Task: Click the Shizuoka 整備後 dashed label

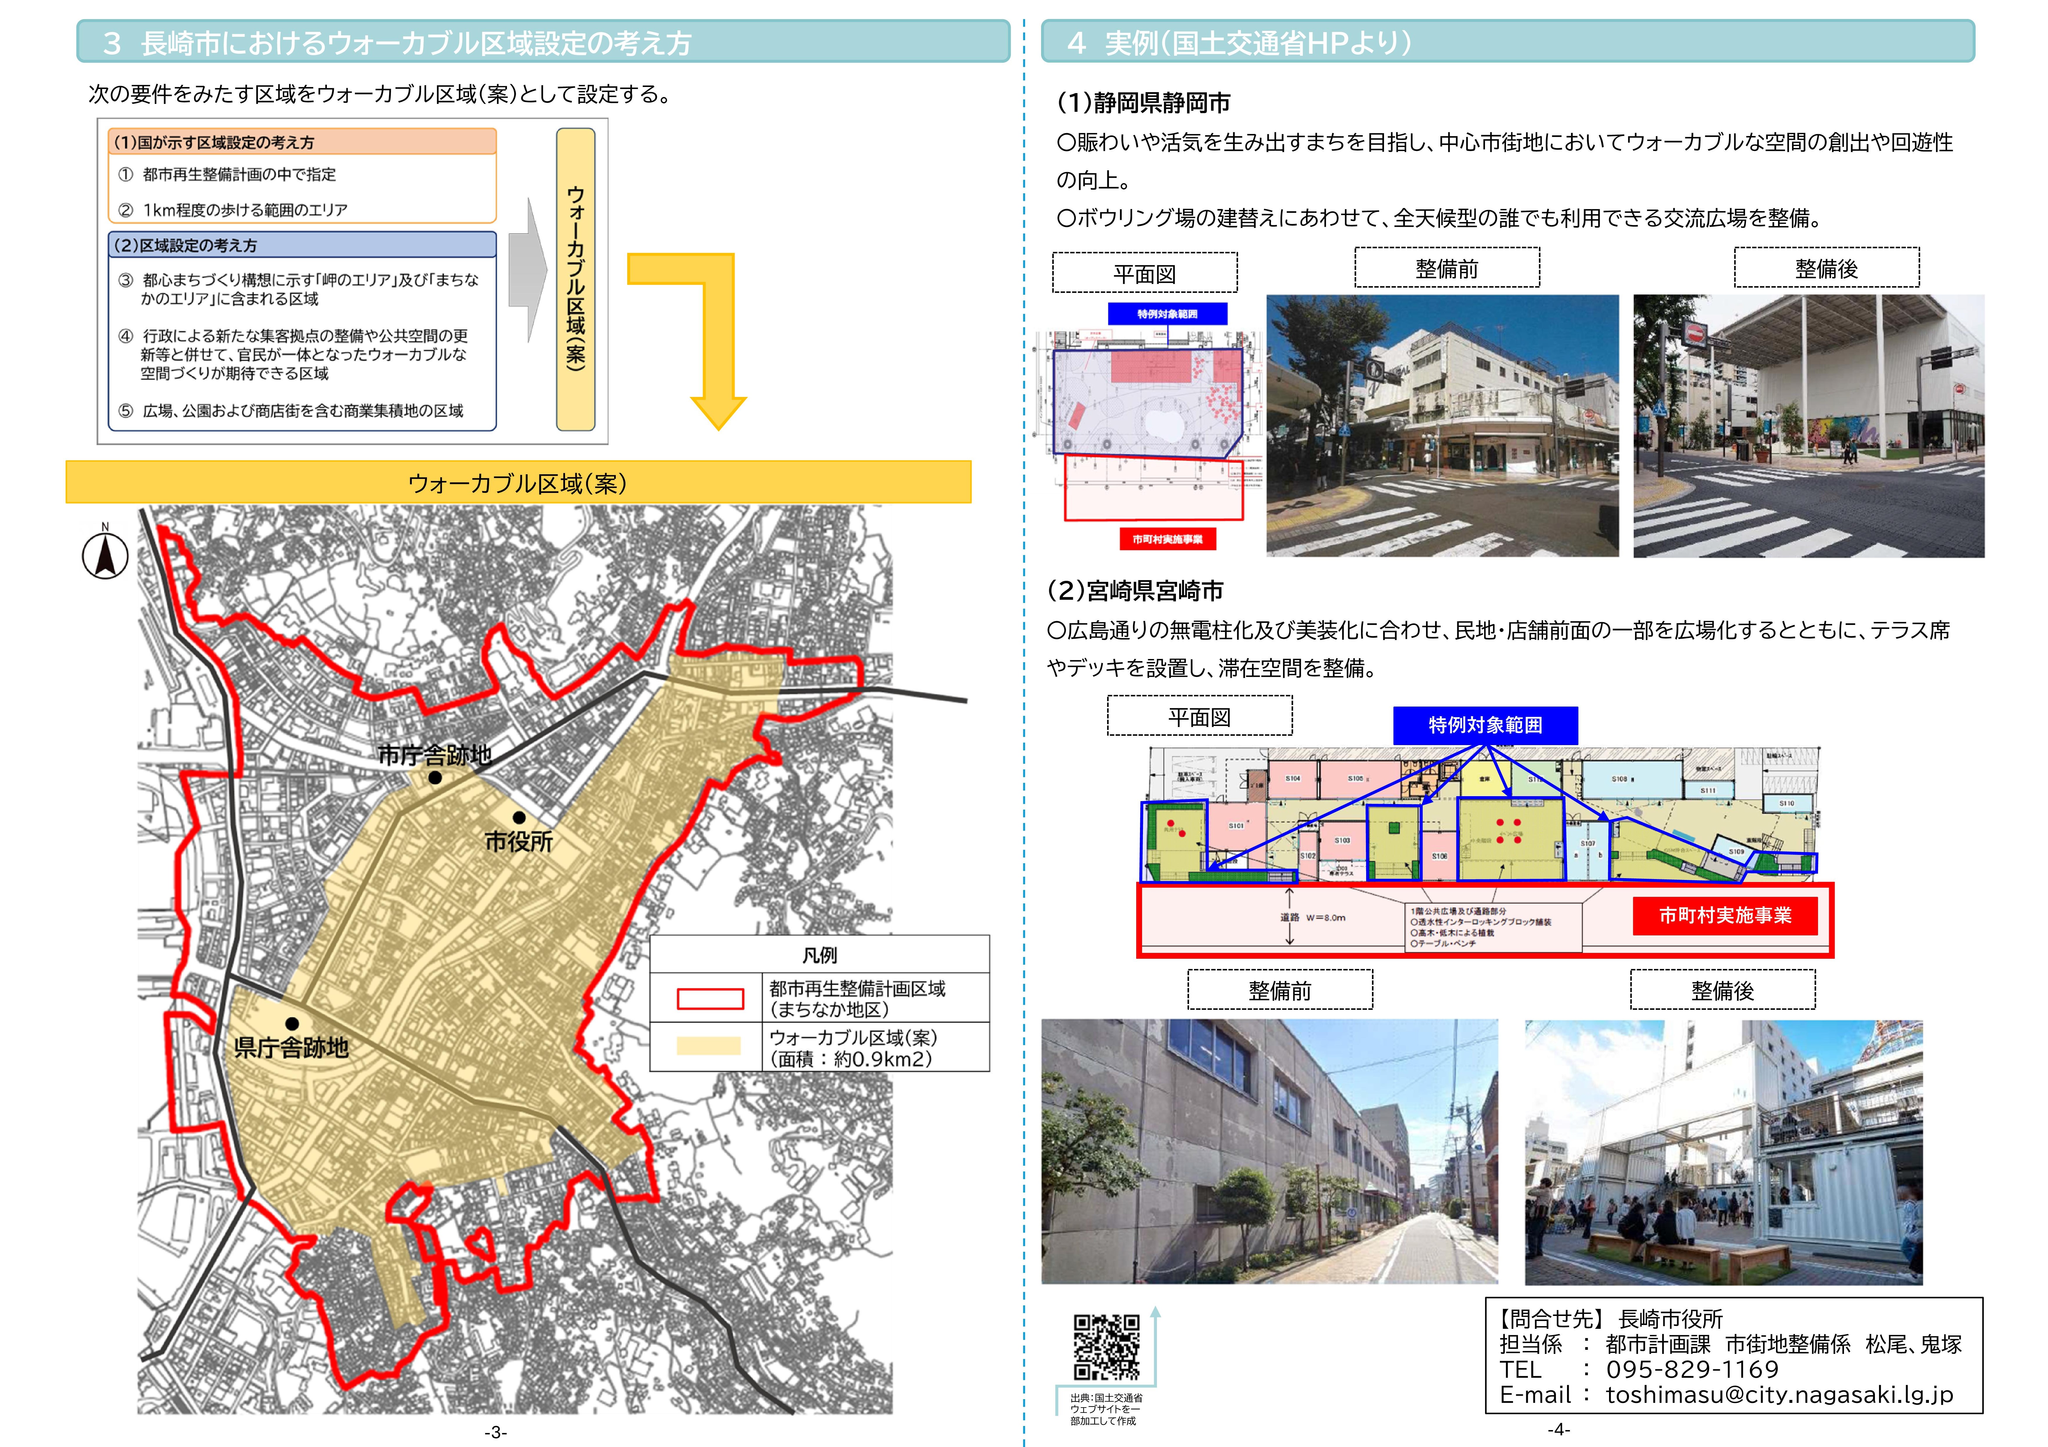Action: coord(1827,268)
